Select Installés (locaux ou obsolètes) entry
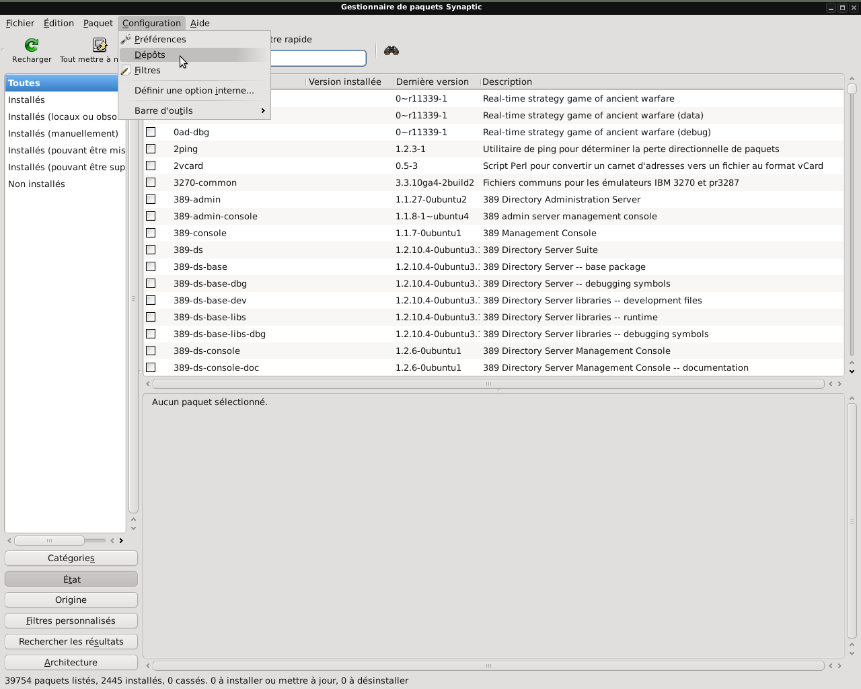This screenshot has height=689, width=861. tap(65, 116)
